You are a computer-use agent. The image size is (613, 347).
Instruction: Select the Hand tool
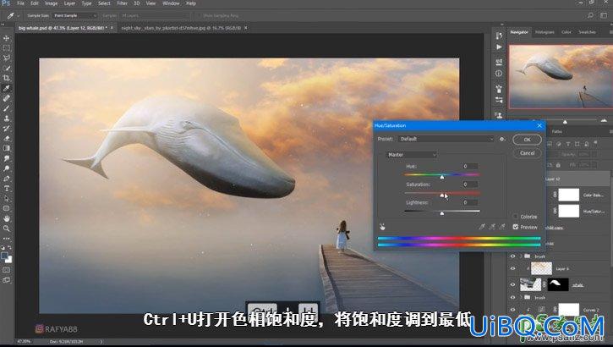(6, 218)
